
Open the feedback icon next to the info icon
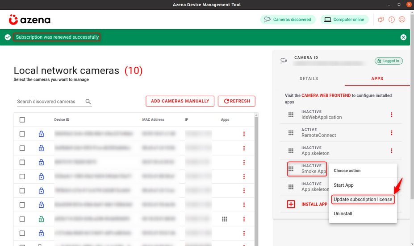381,20
